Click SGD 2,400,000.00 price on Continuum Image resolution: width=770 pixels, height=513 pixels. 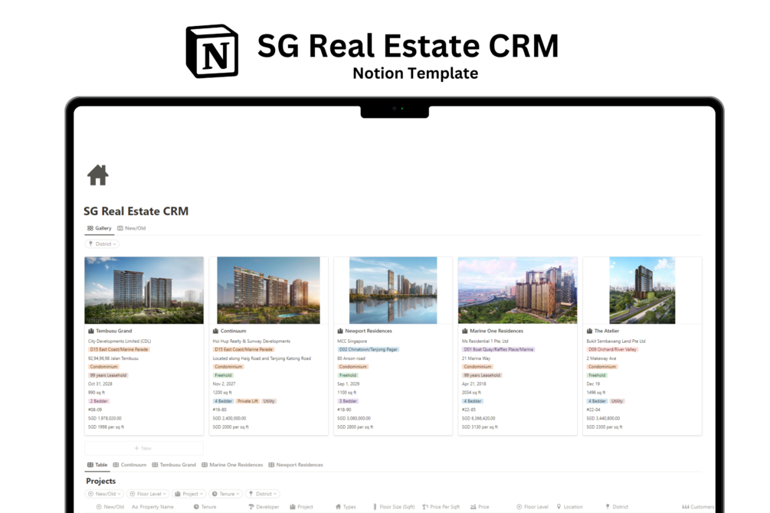(229, 418)
